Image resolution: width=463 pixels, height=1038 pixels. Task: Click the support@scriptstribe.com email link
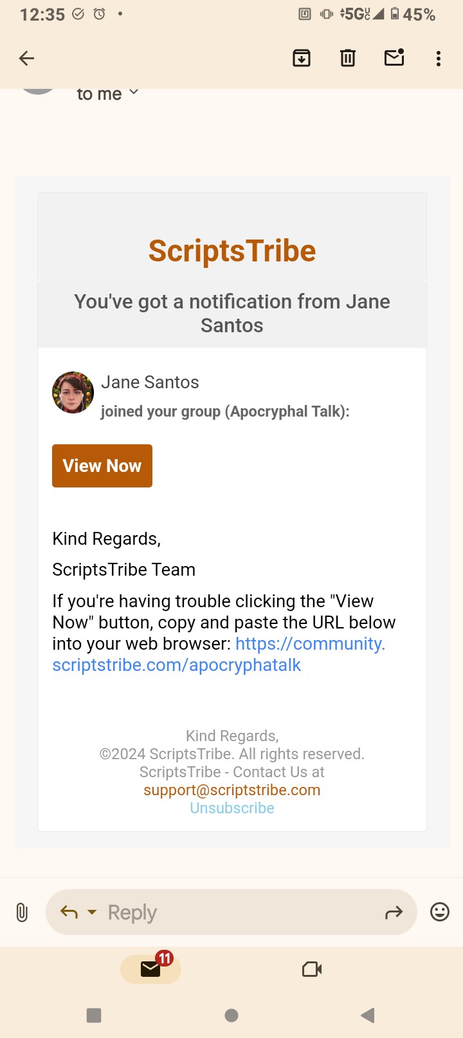coord(232,790)
